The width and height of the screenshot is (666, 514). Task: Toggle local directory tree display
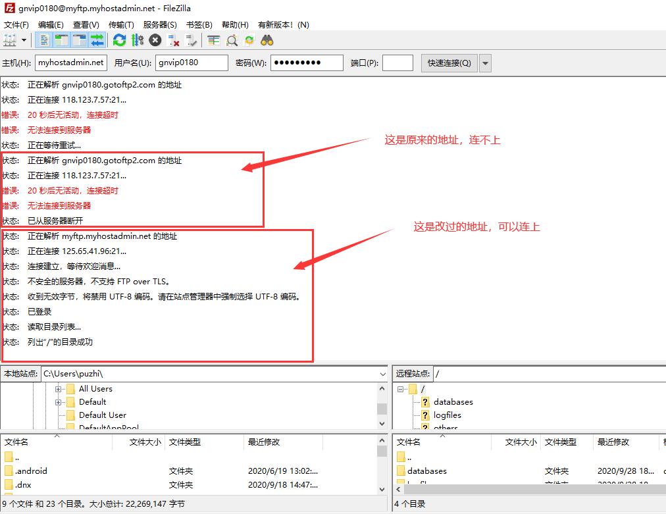pos(62,40)
